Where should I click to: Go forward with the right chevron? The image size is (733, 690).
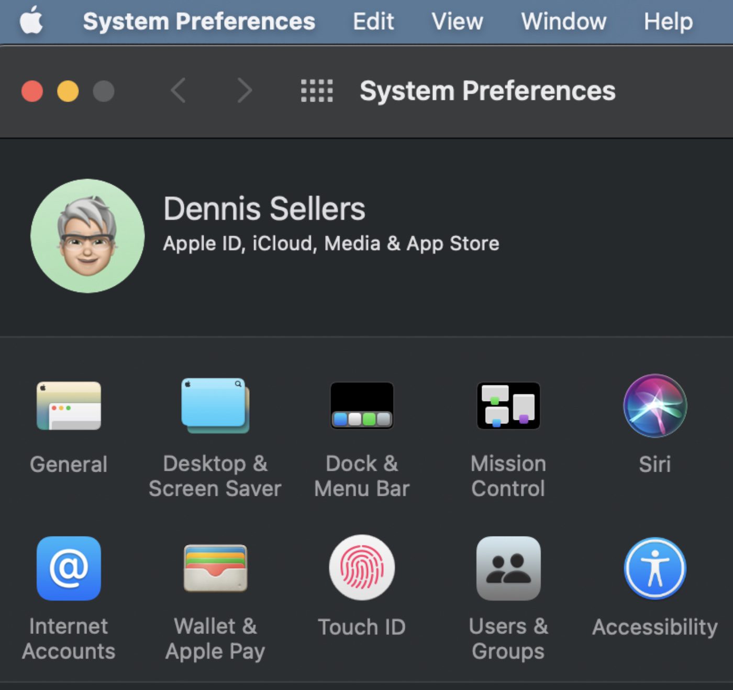pos(245,91)
